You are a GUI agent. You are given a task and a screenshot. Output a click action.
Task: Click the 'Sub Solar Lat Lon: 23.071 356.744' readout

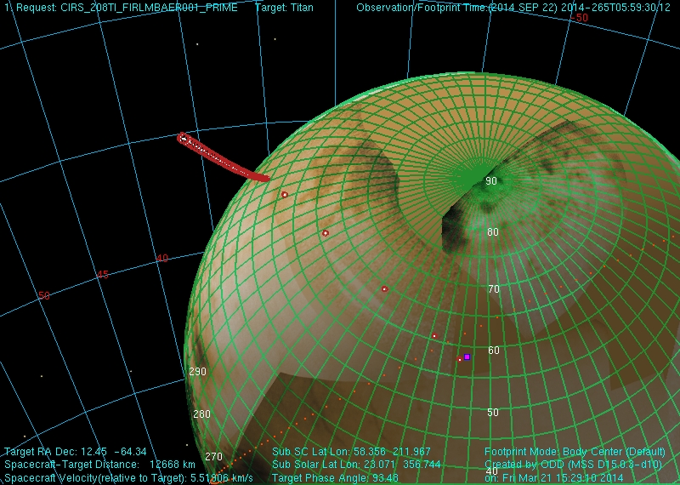pos(356,465)
